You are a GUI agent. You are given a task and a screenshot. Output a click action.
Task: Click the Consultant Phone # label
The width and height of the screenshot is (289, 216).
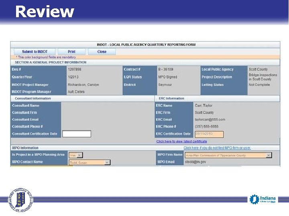[x=27, y=126]
